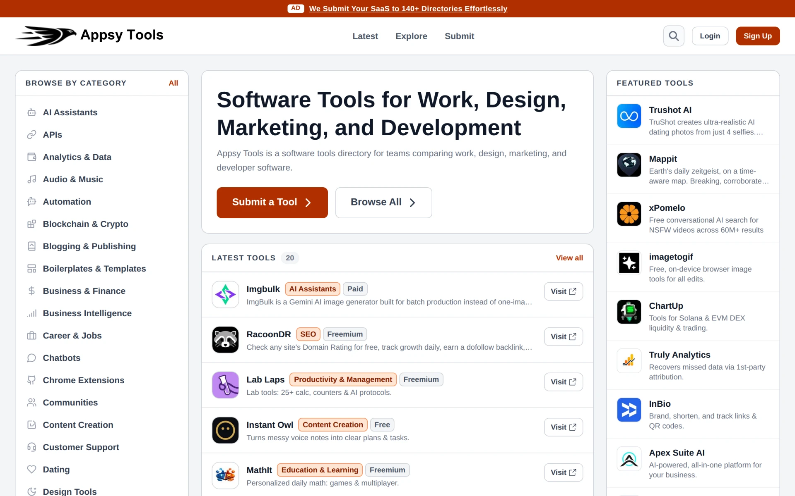Screen dimensions: 795x496
Task: Click the APIs link icon
Action: (x=31, y=135)
